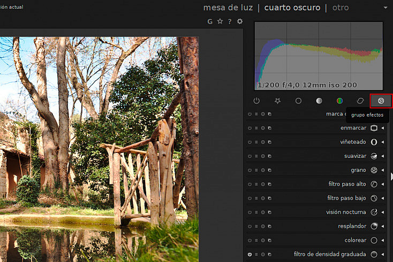
Task: Expand the visión nocturna arrow
Action: pyautogui.click(x=383, y=212)
